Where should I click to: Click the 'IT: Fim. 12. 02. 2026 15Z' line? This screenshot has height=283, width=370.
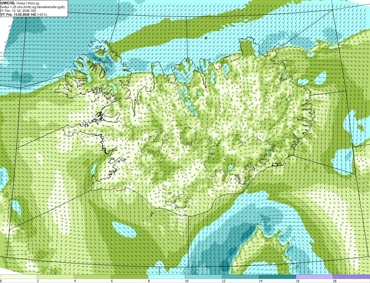click(x=18, y=10)
